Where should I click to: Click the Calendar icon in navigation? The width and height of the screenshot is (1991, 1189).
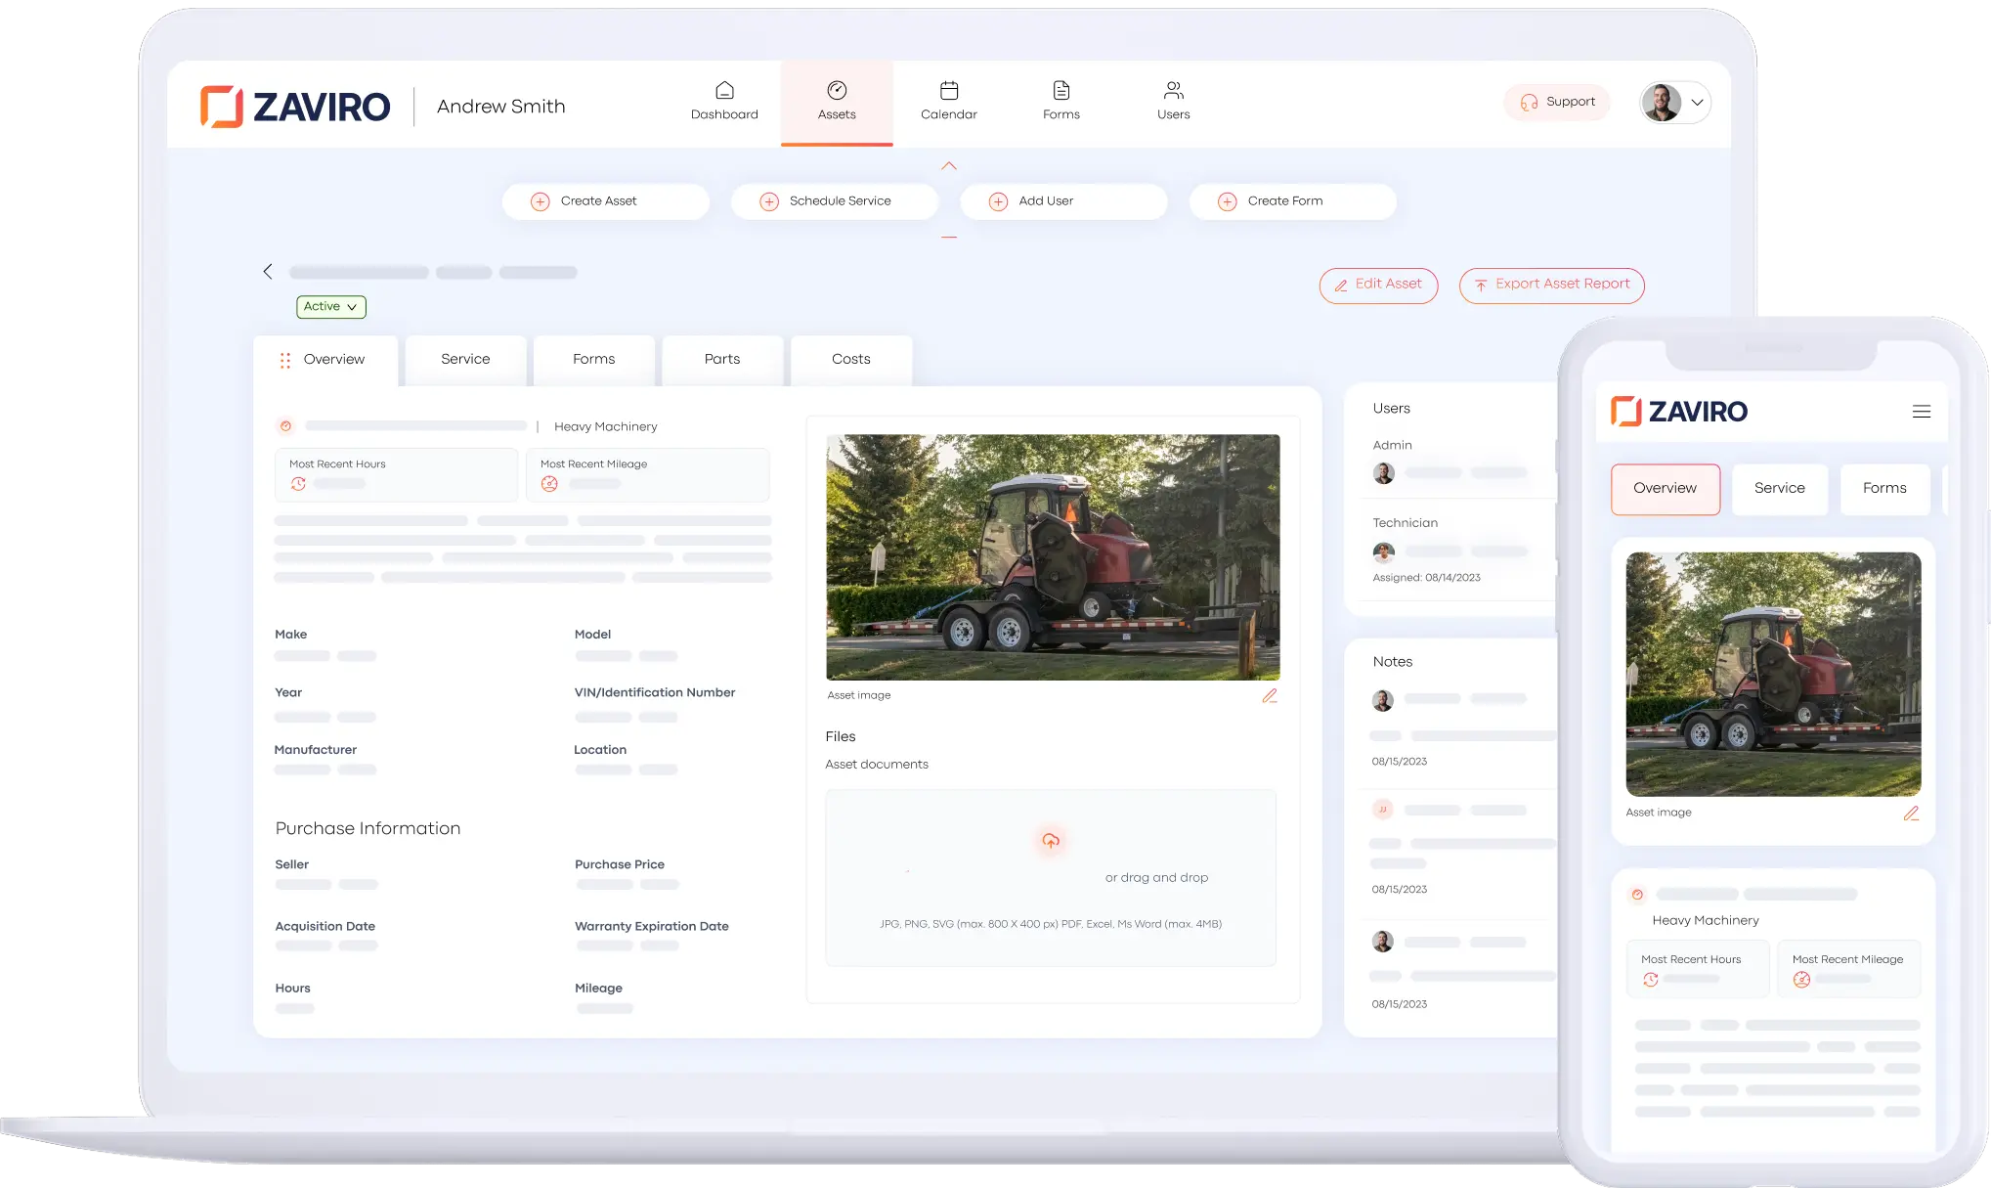click(x=948, y=91)
